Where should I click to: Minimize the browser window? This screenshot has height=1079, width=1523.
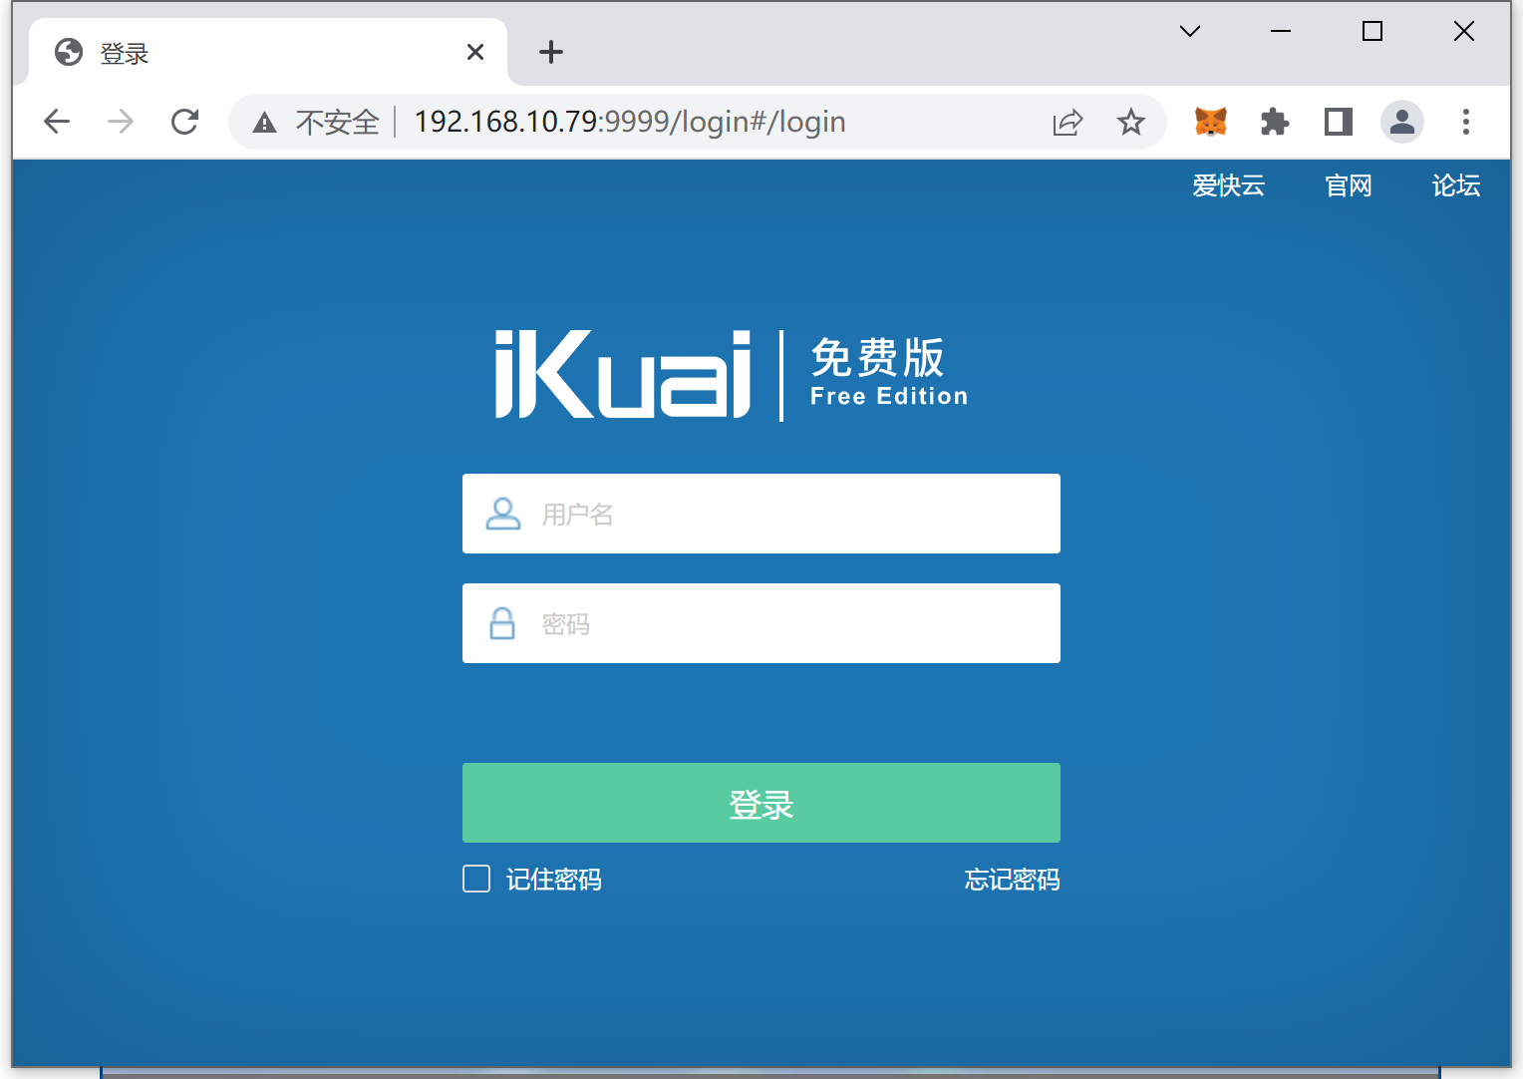(1281, 31)
